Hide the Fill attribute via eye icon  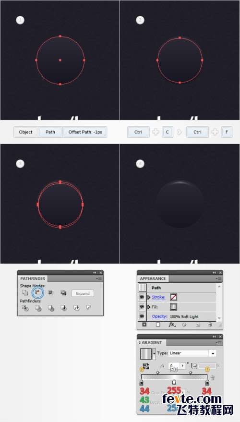coord(142,307)
